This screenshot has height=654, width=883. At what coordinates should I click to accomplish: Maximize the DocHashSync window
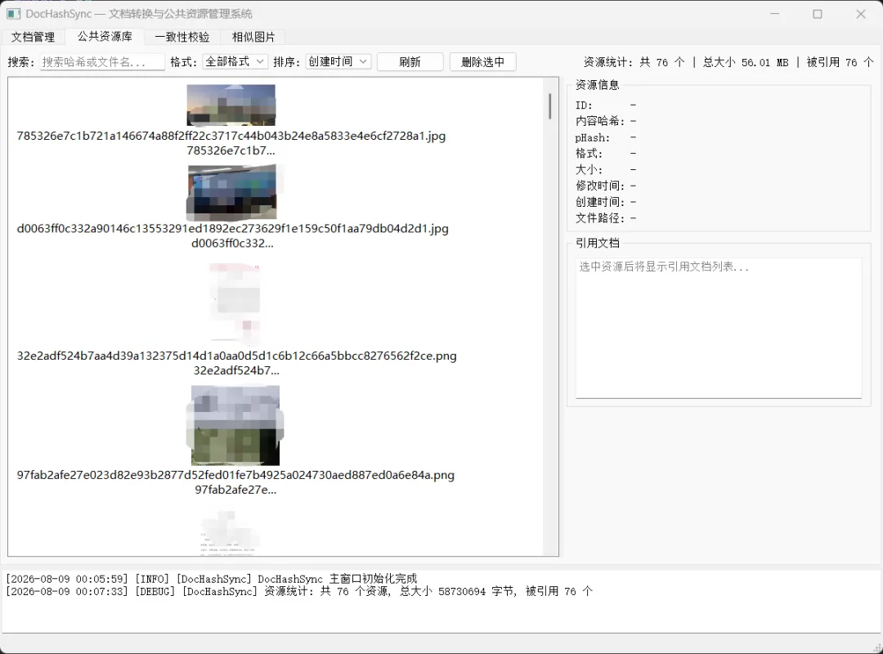click(x=818, y=14)
